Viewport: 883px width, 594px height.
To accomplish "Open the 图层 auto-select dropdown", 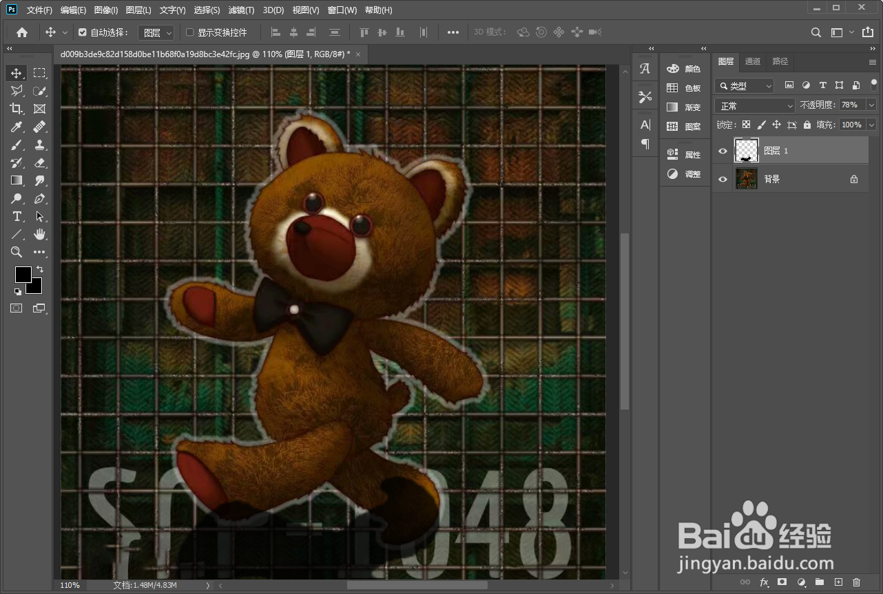I will (x=158, y=32).
